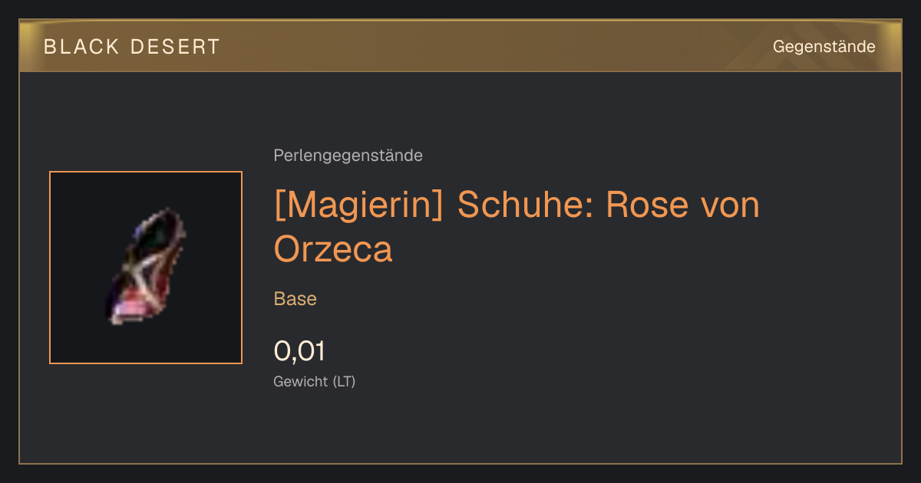Select the Base grade label

point(295,299)
